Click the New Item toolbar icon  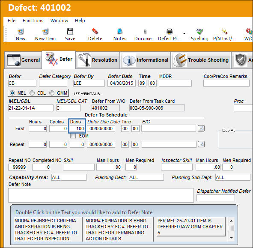click(x=45, y=31)
